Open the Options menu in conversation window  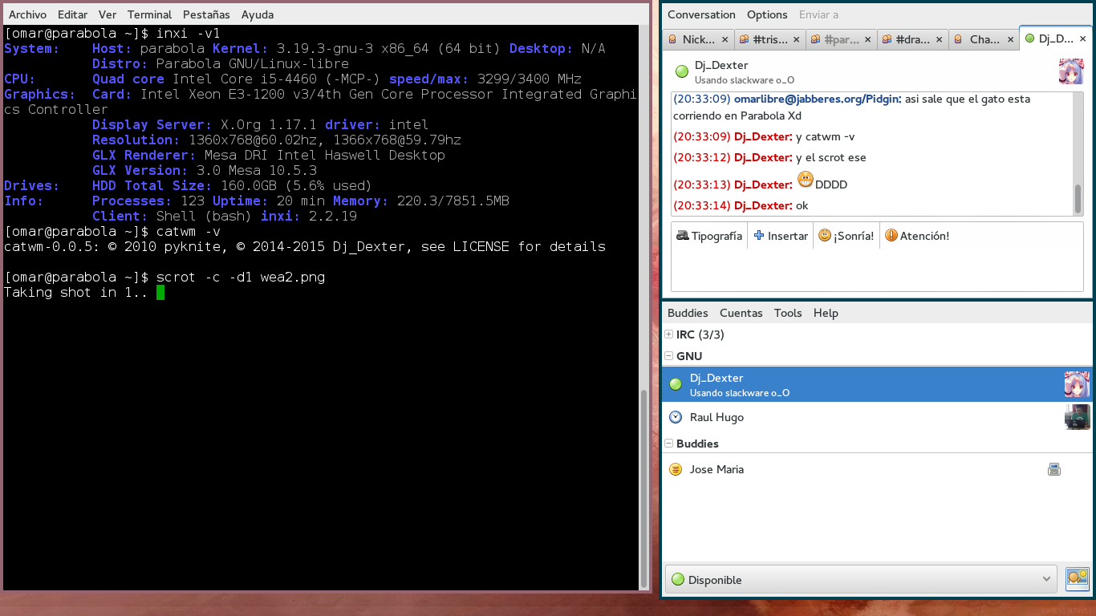[767, 14]
